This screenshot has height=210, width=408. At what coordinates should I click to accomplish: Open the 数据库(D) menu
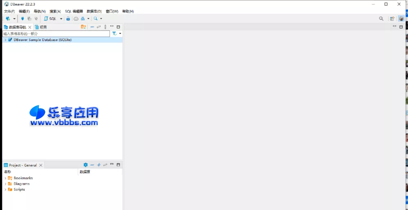(x=94, y=11)
